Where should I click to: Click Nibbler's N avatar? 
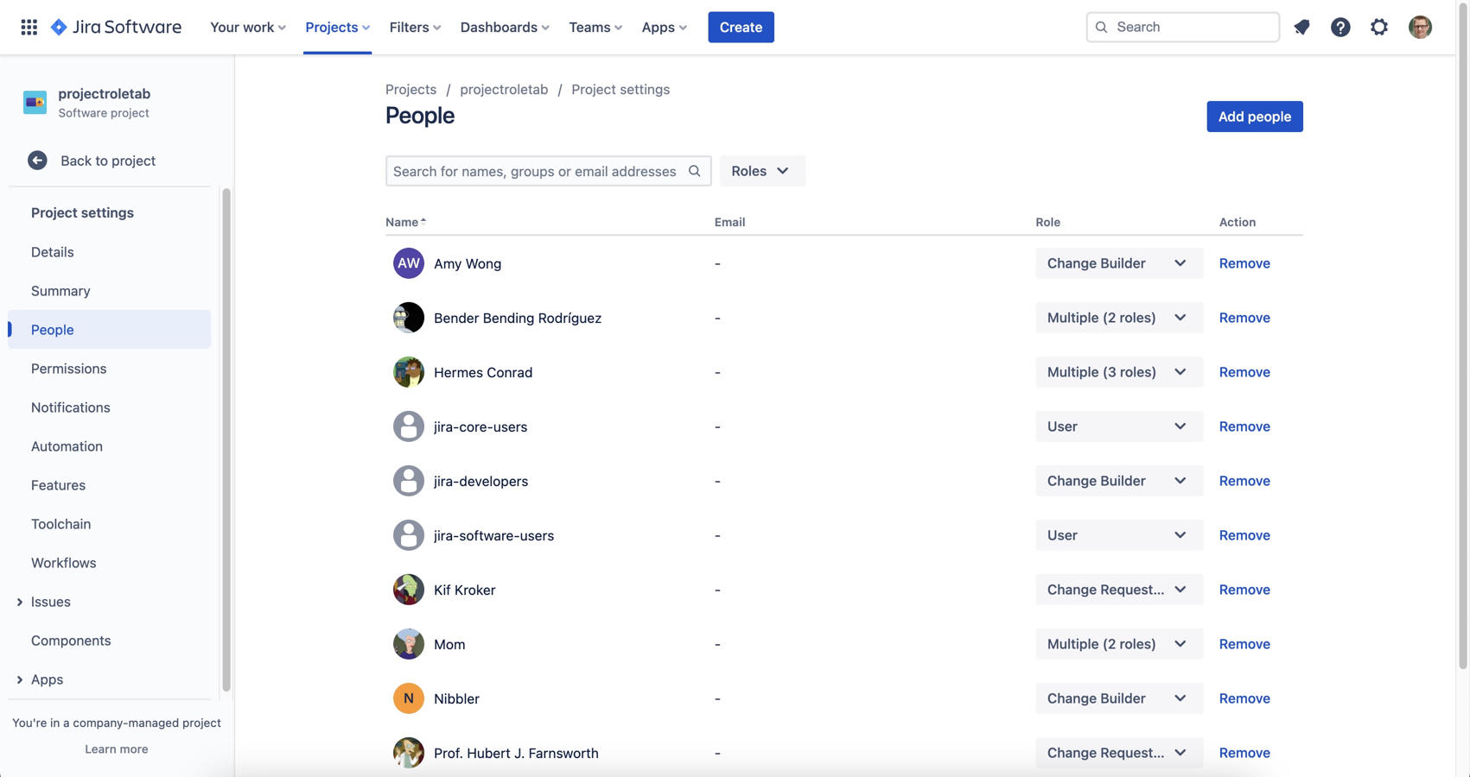click(x=409, y=698)
